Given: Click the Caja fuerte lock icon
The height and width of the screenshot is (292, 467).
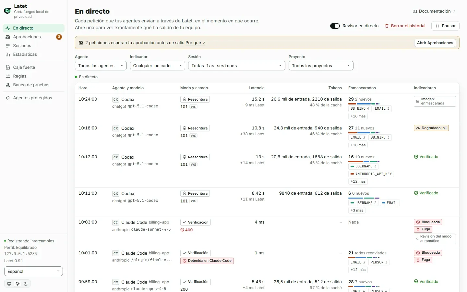Looking at the screenshot, I should click(x=8, y=67).
